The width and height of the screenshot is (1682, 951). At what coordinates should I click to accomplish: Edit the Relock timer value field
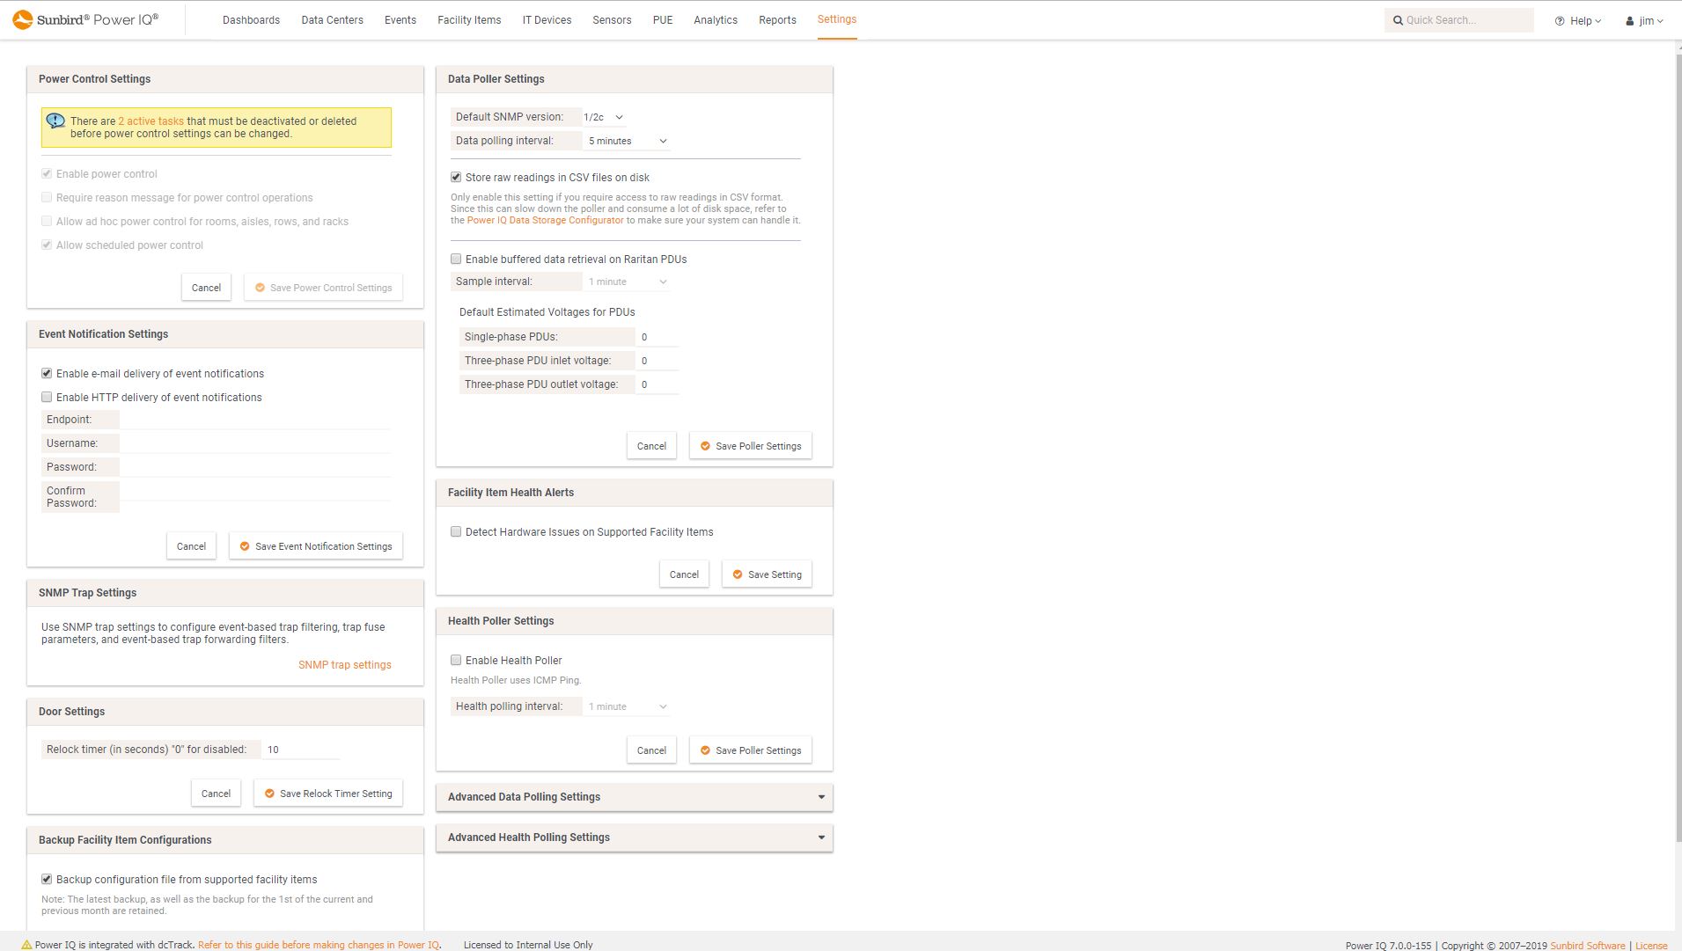pos(299,750)
